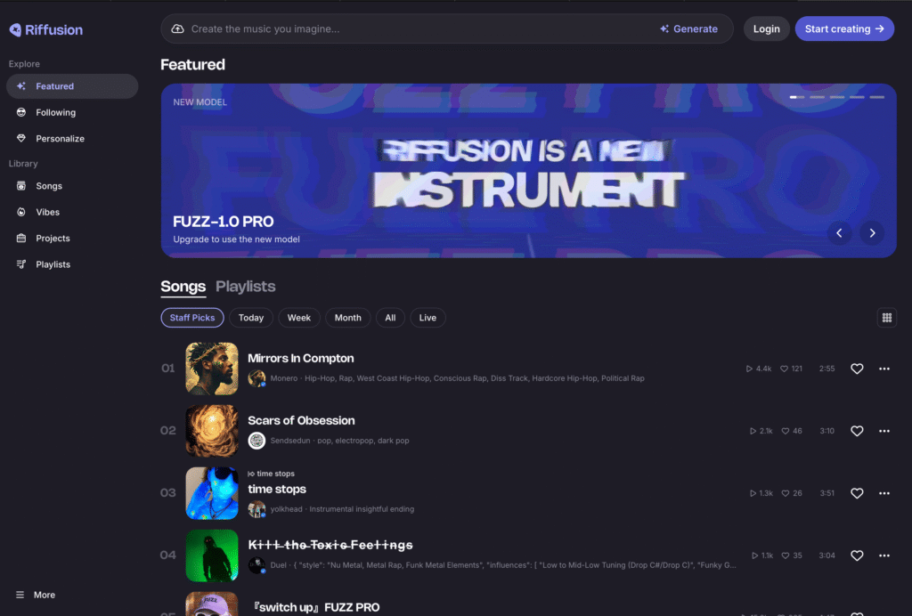
Task: Select the Live filter
Action: click(x=427, y=318)
